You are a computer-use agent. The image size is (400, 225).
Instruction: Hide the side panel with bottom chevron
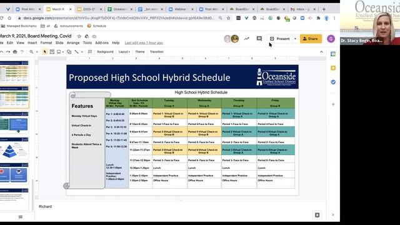(x=333, y=215)
